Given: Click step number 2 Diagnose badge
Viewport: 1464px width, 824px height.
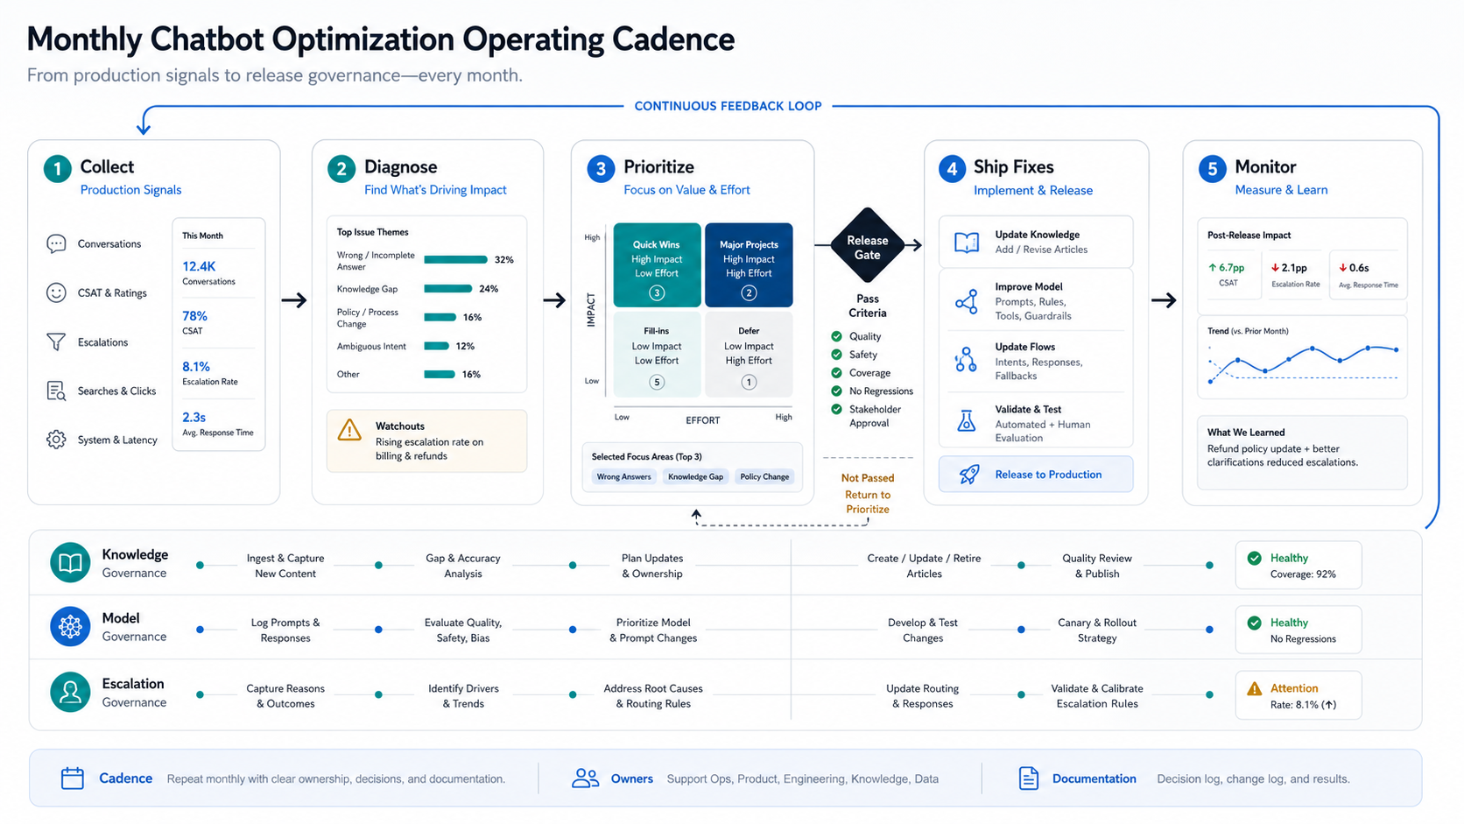Looking at the screenshot, I should [x=341, y=168].
